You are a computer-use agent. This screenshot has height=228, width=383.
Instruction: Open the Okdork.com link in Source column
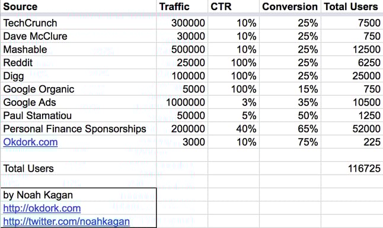pos(30,142)
